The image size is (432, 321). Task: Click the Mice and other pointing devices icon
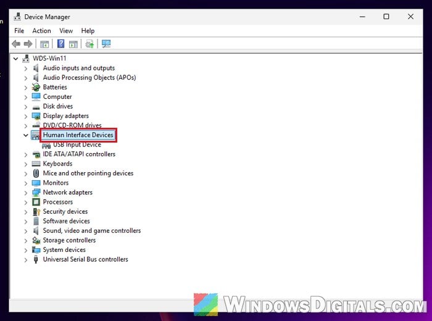tap(36, 173)
